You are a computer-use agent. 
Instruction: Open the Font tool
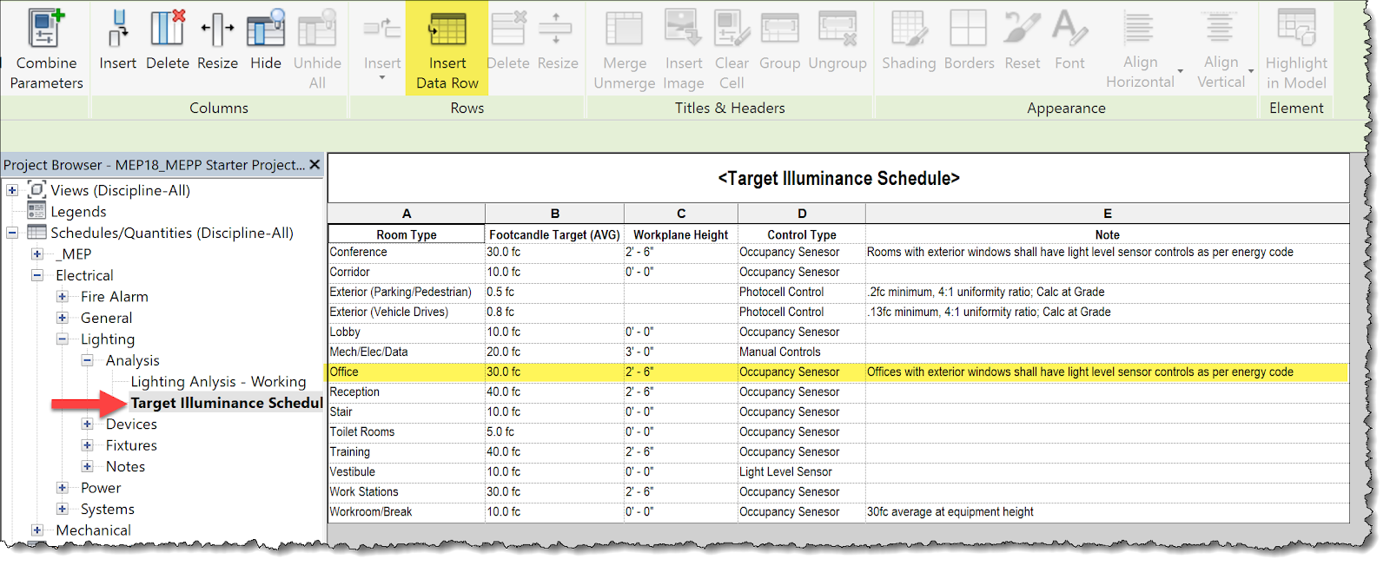1069,40
